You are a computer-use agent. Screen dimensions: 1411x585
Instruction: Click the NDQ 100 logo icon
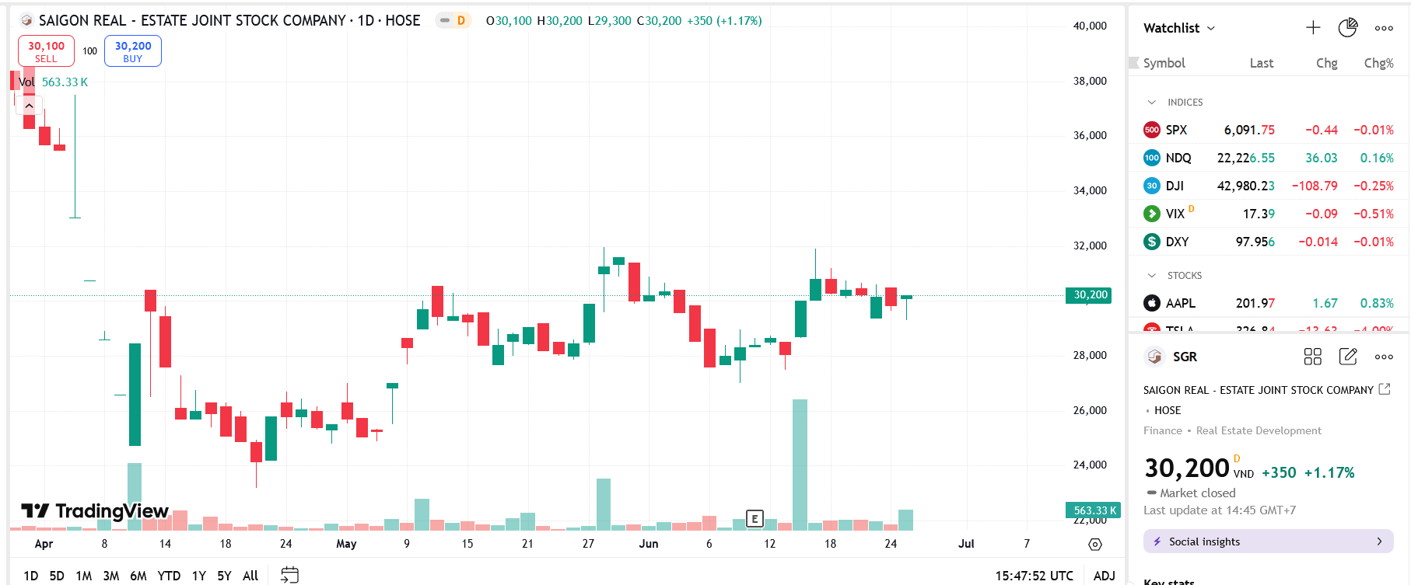1152,158
